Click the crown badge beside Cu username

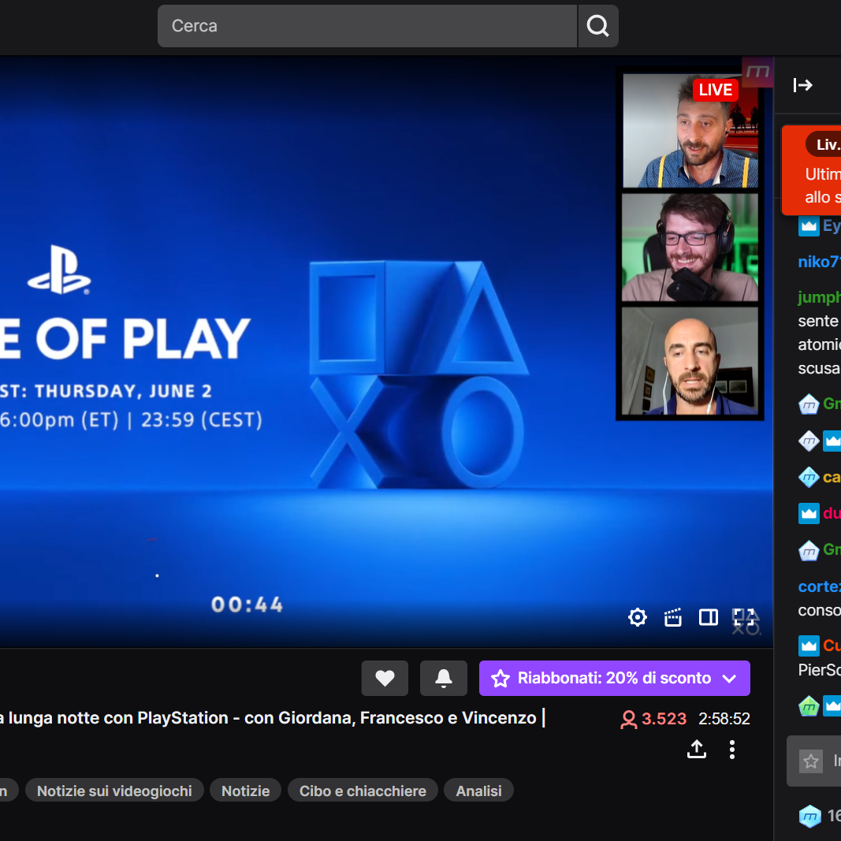[x=809, y=646]
